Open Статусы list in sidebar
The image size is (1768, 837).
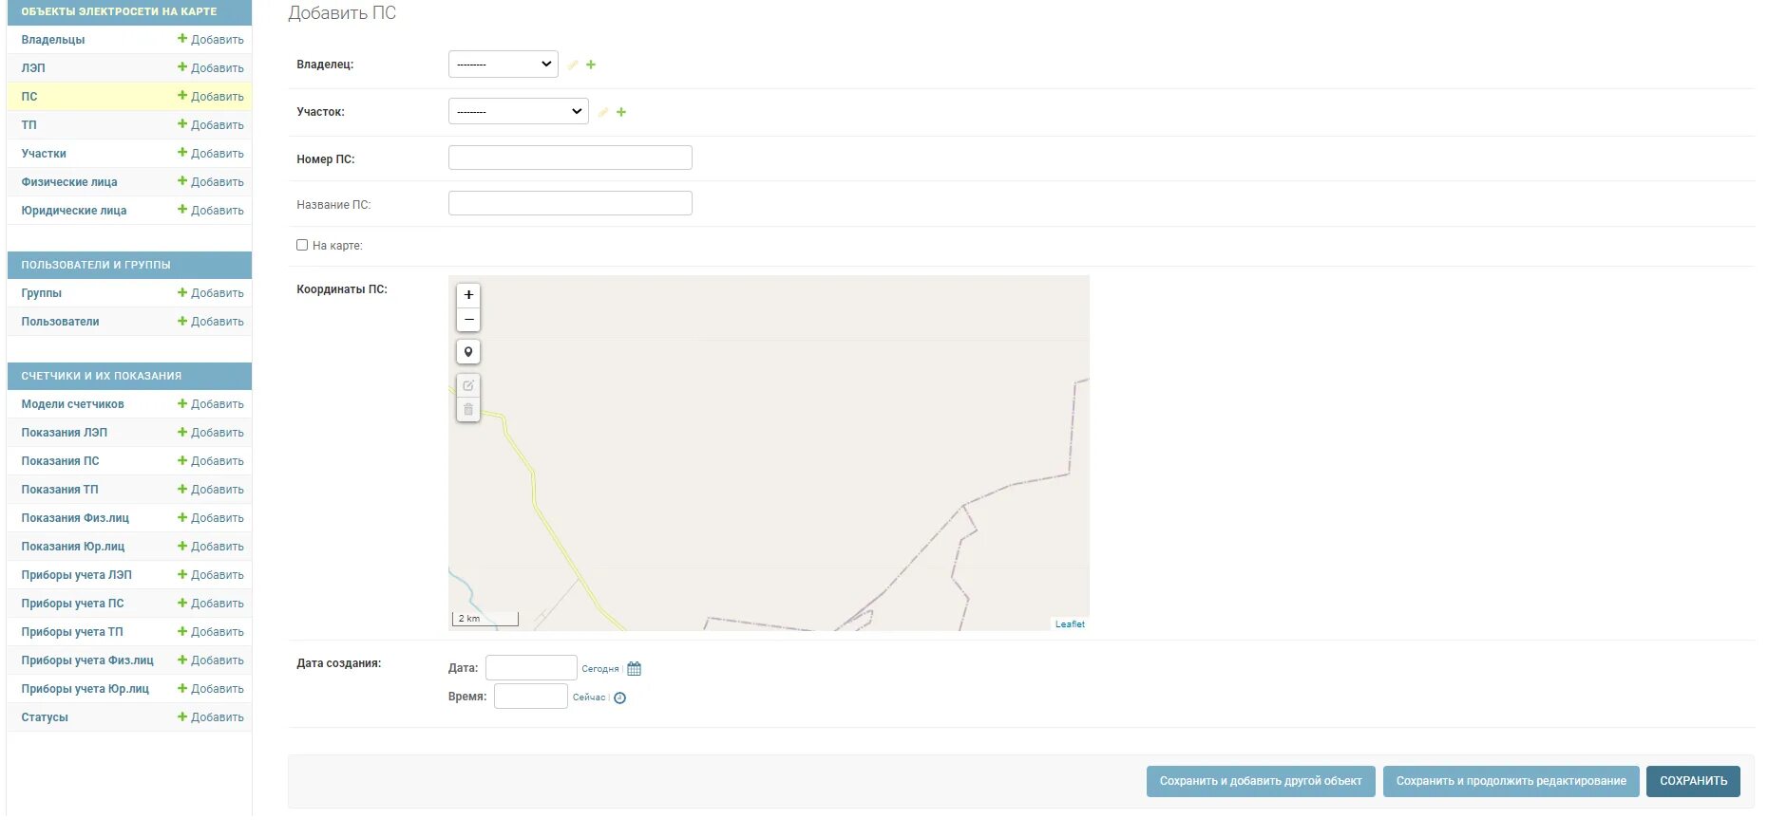click(x=45, y=717)
